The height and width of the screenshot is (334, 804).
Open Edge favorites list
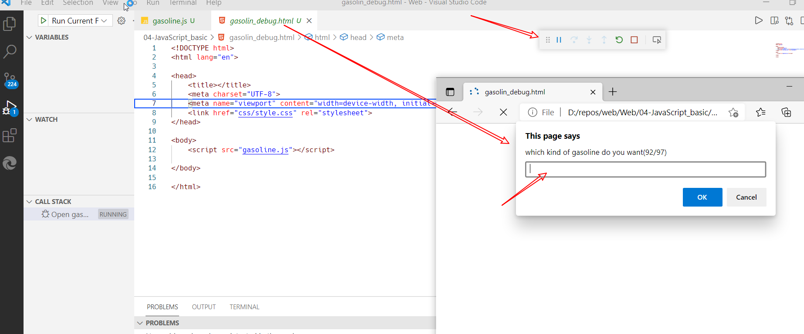pyautogui.click(x=761, y=113)
